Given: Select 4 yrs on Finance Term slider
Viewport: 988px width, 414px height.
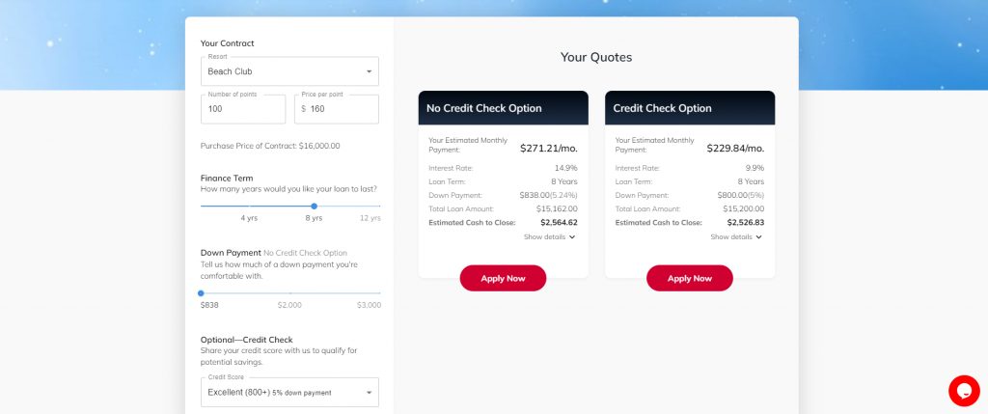Looking at the screenshot, I should click(x=249, y=207).
